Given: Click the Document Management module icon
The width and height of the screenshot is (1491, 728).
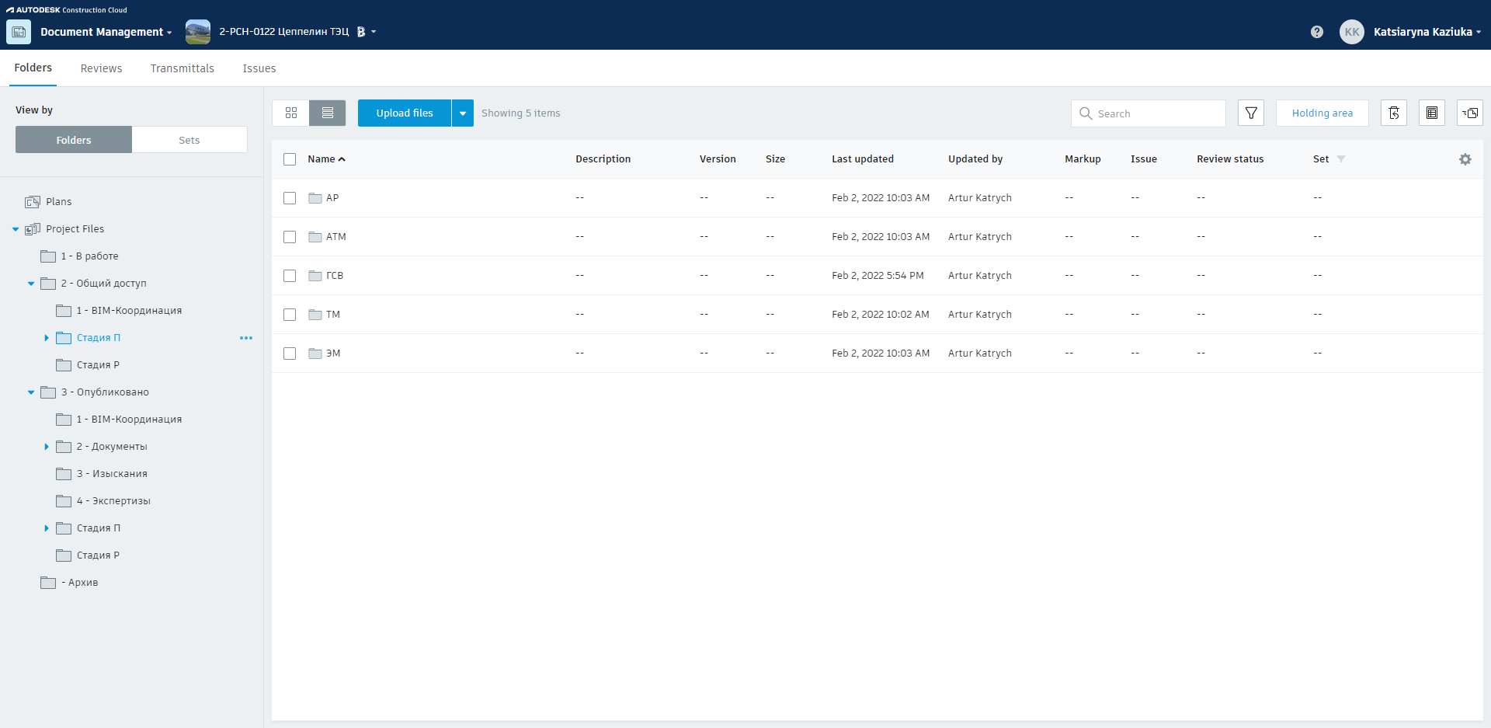Looking at the screenshot, I should tap(19, 32).
